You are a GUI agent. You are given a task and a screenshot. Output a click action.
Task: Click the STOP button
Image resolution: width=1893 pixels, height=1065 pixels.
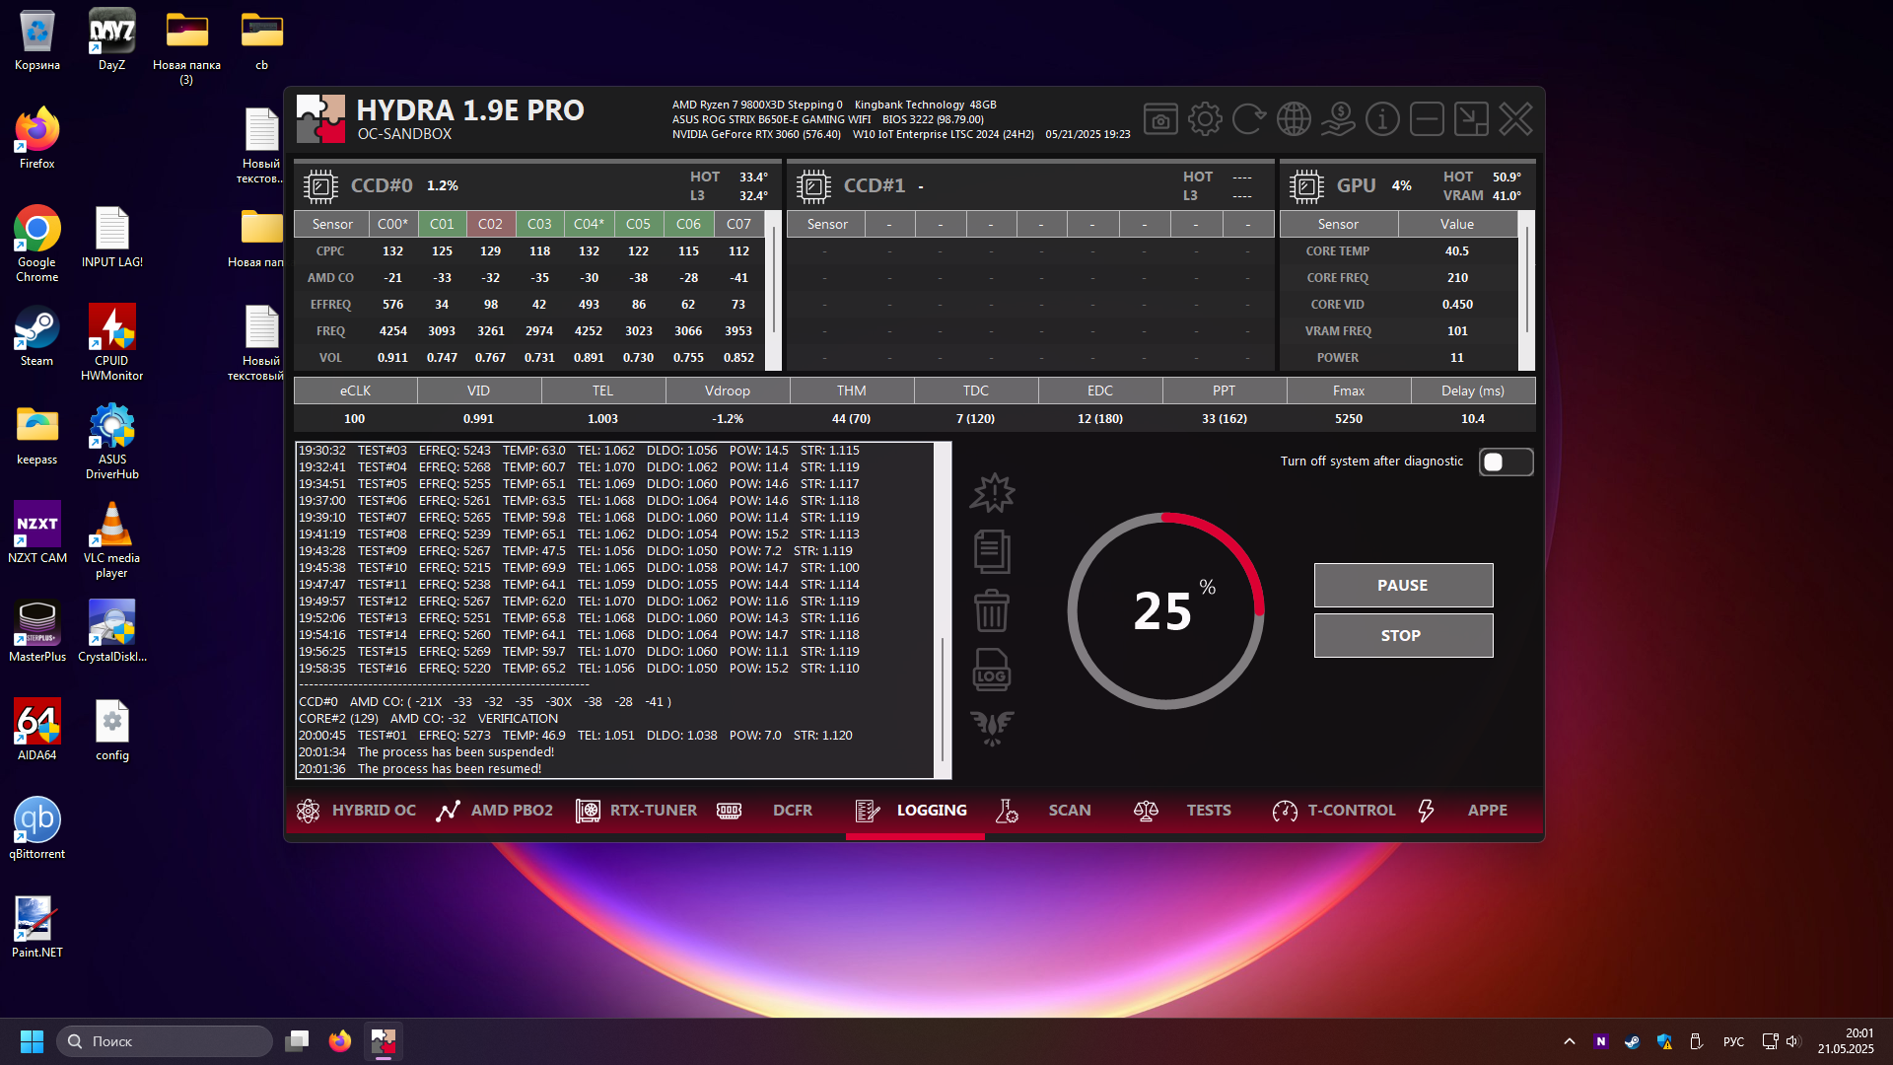tap(1403, 636)
